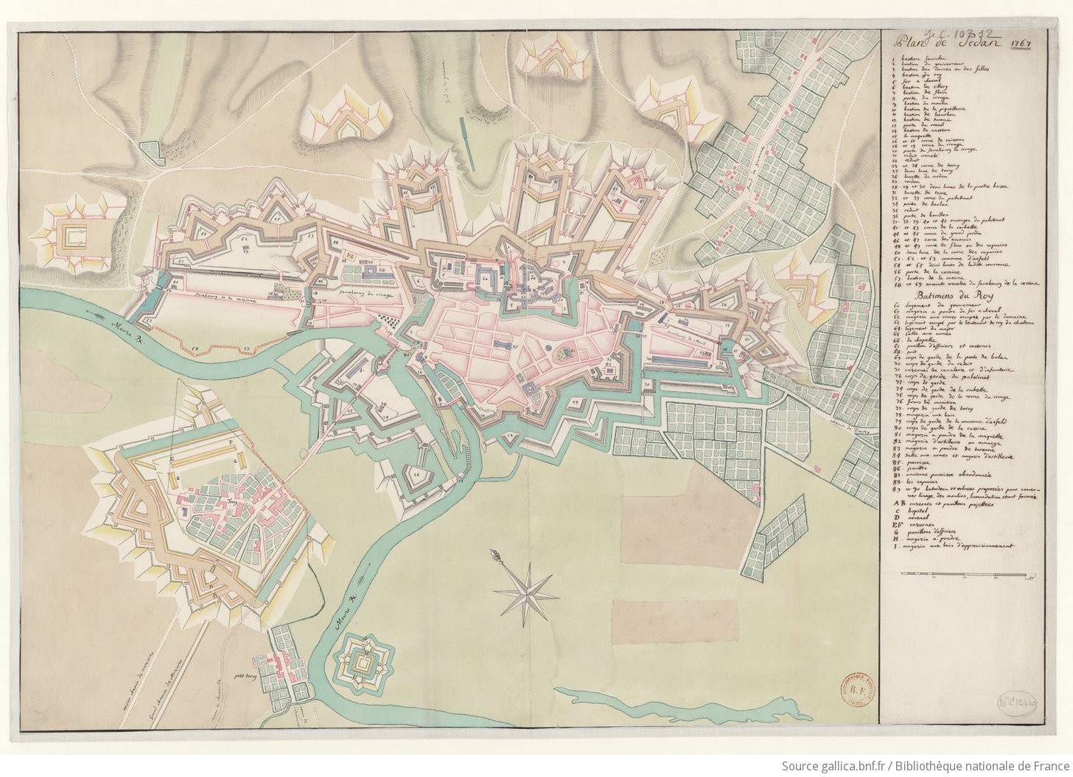Click legend entry 'magazin d'artillerie ou manege'

tap(953, 442)
